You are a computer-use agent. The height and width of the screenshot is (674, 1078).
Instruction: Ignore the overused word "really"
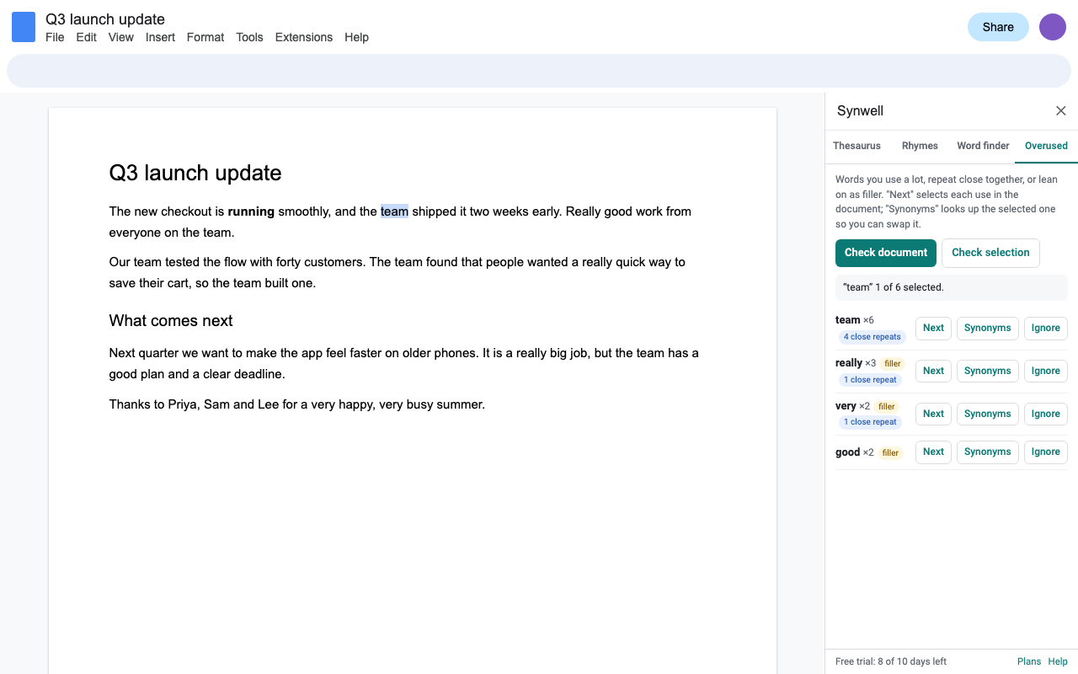click(1045, 372)
